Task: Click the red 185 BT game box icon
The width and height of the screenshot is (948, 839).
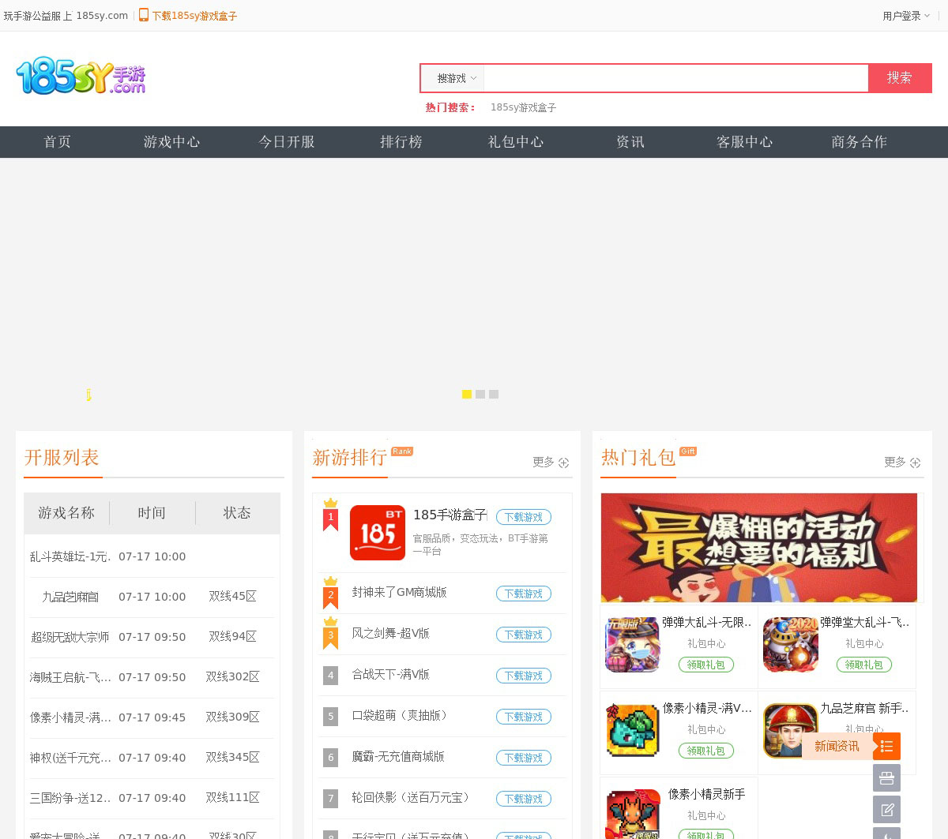Action: [x=378, y=533]
